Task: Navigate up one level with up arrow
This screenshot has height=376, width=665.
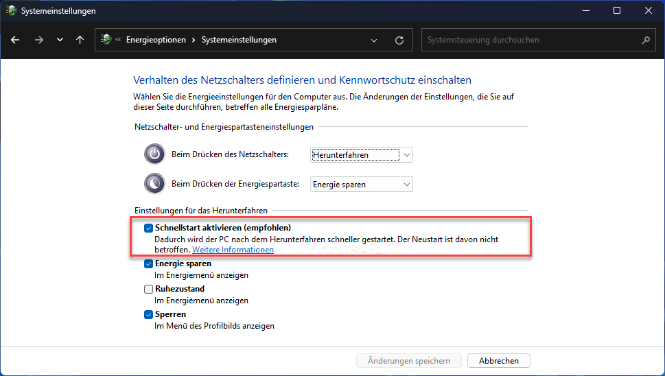Action: [x=80, y=40]
